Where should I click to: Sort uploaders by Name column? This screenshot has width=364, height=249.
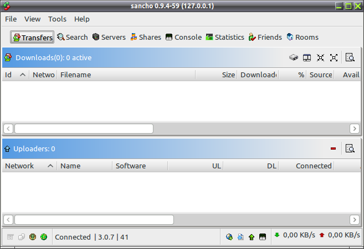click(x=85, y=166)
